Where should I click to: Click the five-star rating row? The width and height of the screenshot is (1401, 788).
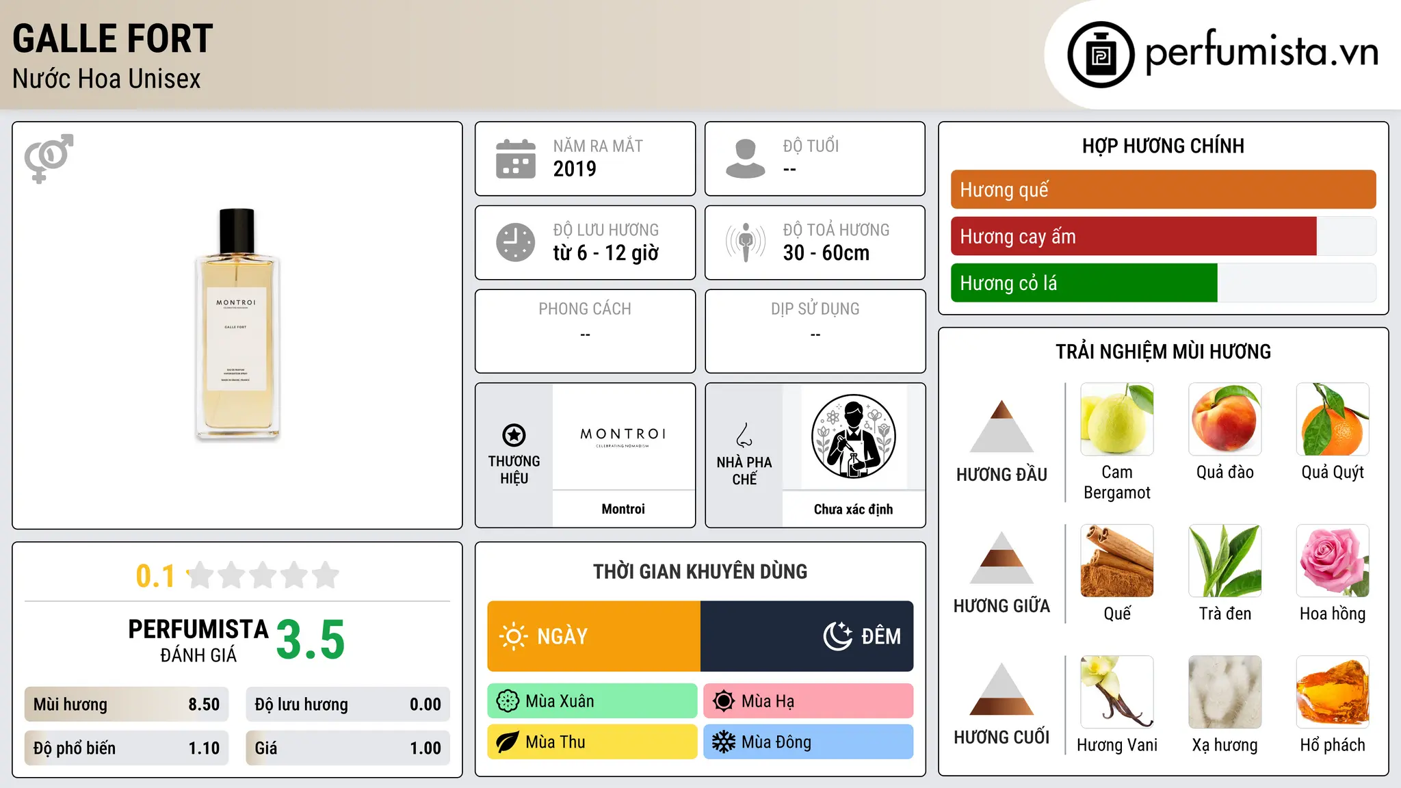coord(263,575)
